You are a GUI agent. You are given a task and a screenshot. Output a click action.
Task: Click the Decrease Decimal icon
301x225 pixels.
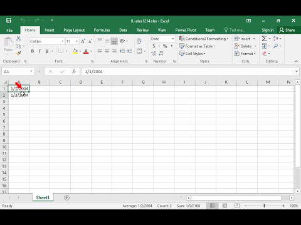click(x=161, y=54)
